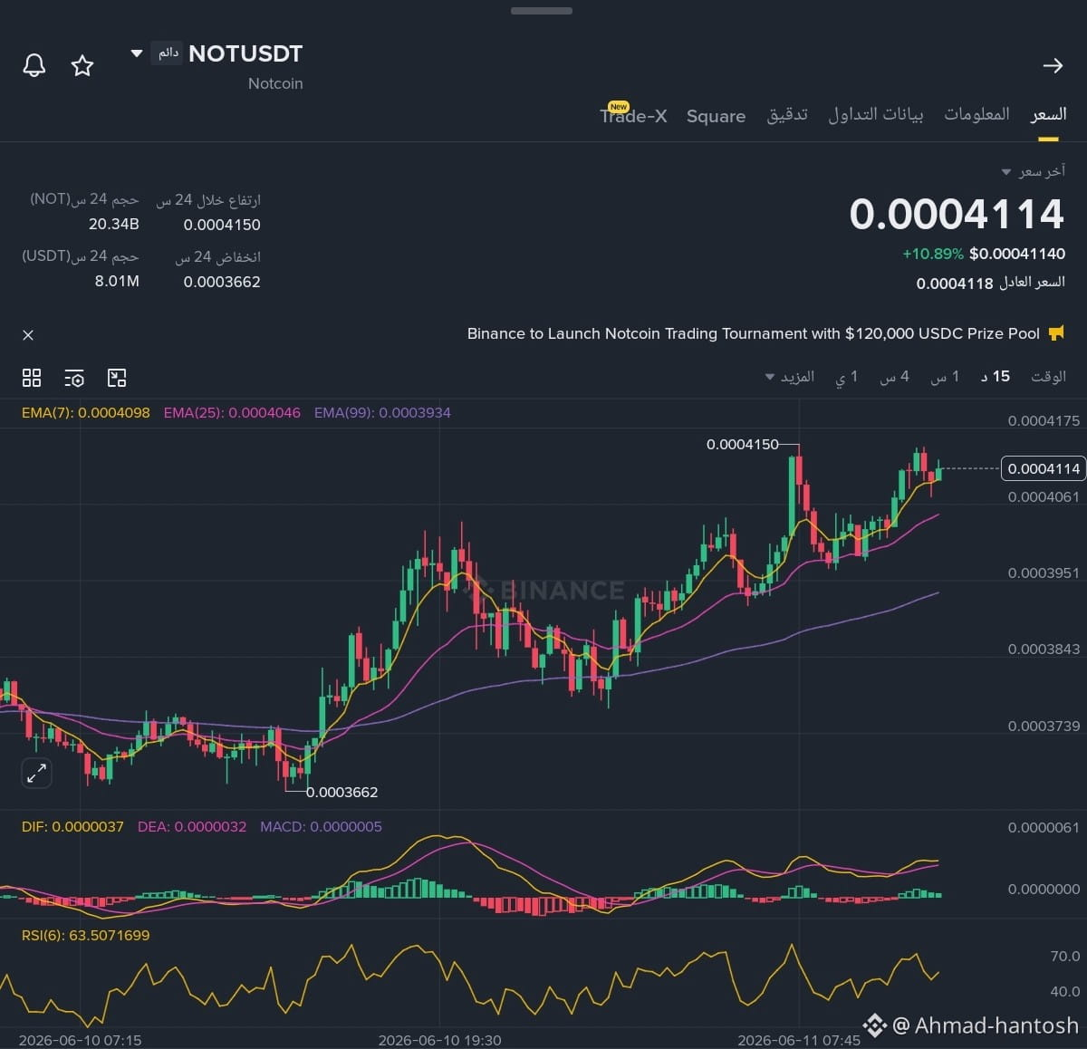
Task: Tap the 0.0004150 high marker on chart
Action: [742, 445]
